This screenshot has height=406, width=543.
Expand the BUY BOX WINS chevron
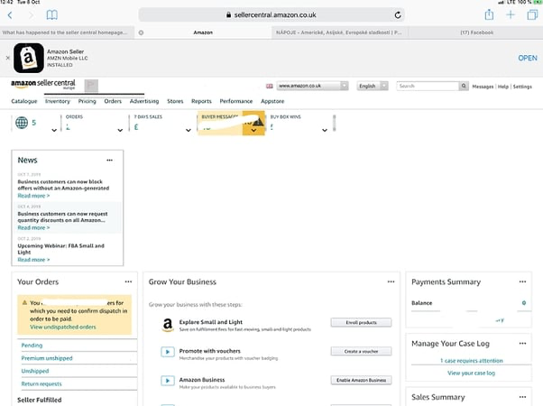pos(325,130)
